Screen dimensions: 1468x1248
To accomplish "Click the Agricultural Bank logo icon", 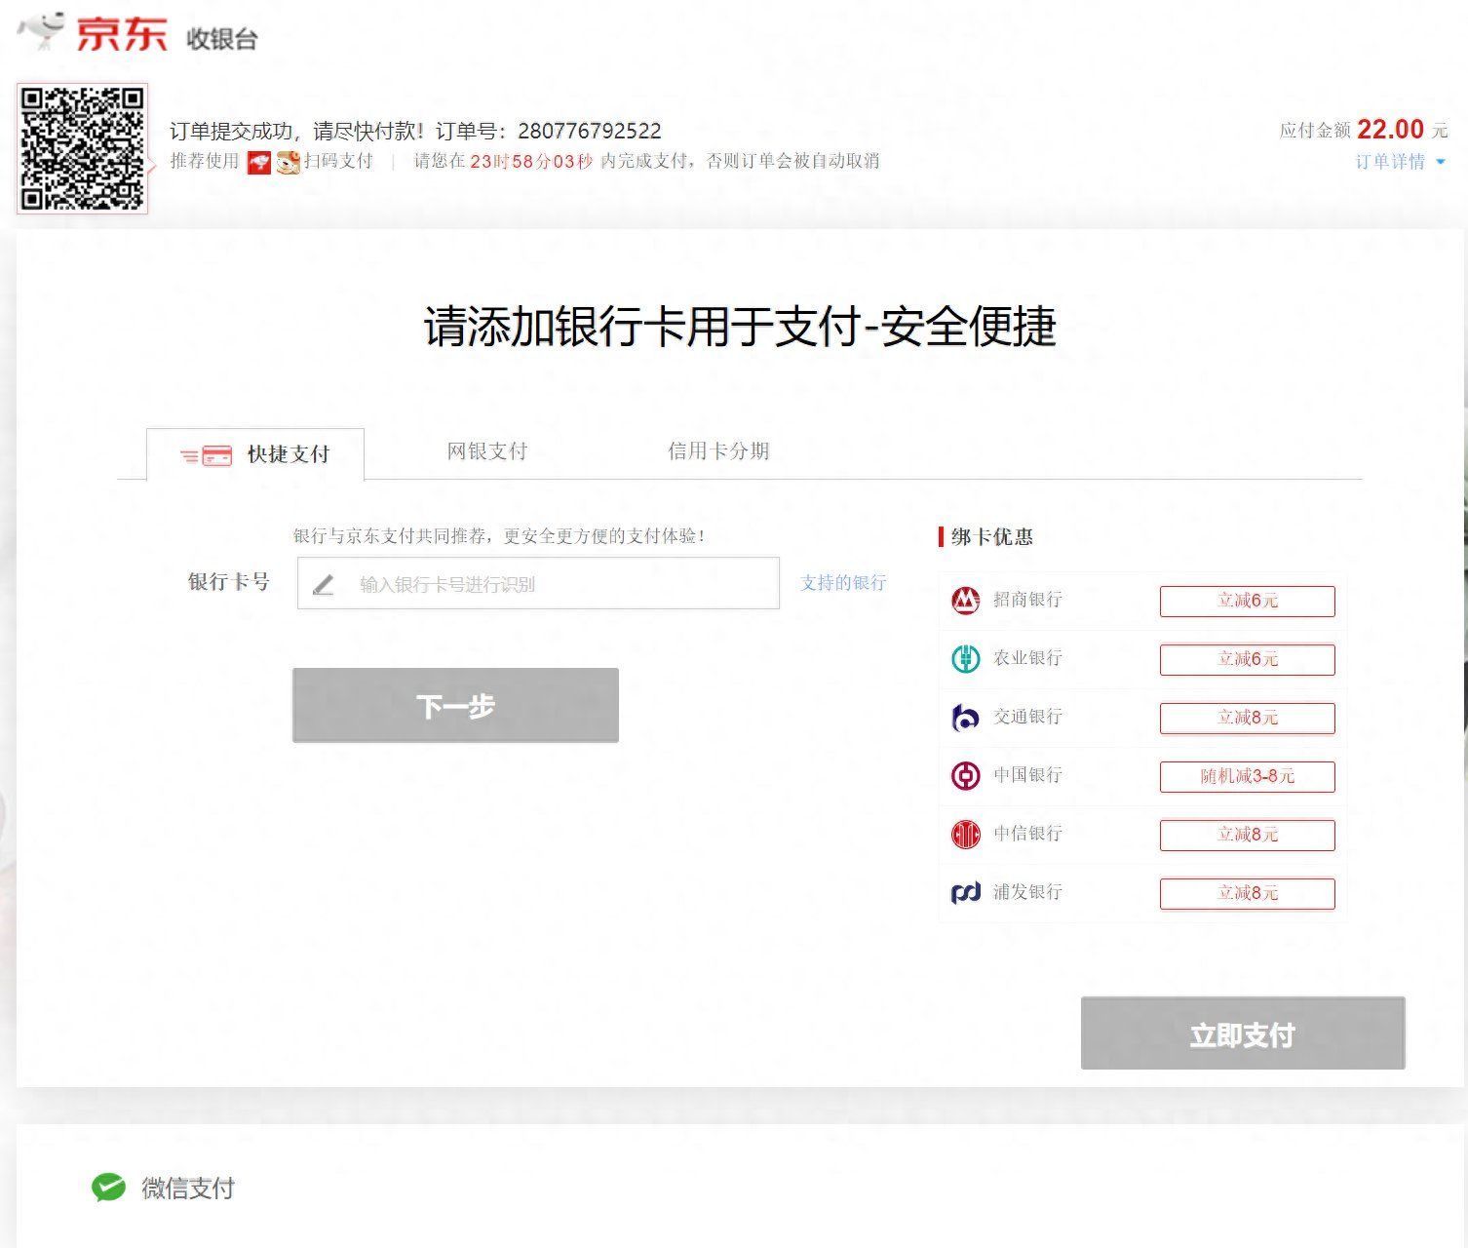I will tap(965, 659).
